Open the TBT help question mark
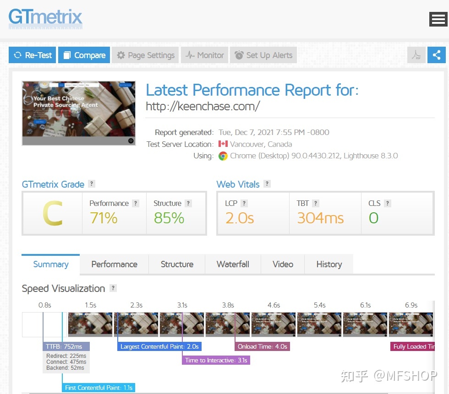Image resolution: width=449 pixels, height=394 pixels. click(316, 204)
